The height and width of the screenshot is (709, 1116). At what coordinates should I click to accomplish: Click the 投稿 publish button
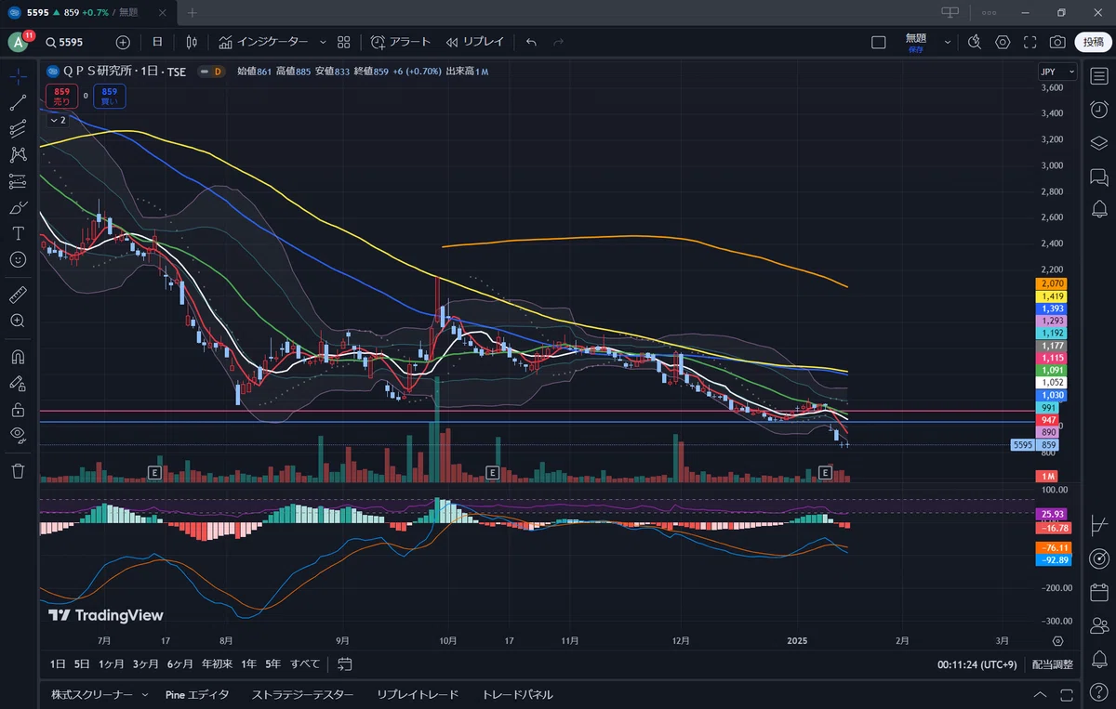click(x=1093, y=42)
